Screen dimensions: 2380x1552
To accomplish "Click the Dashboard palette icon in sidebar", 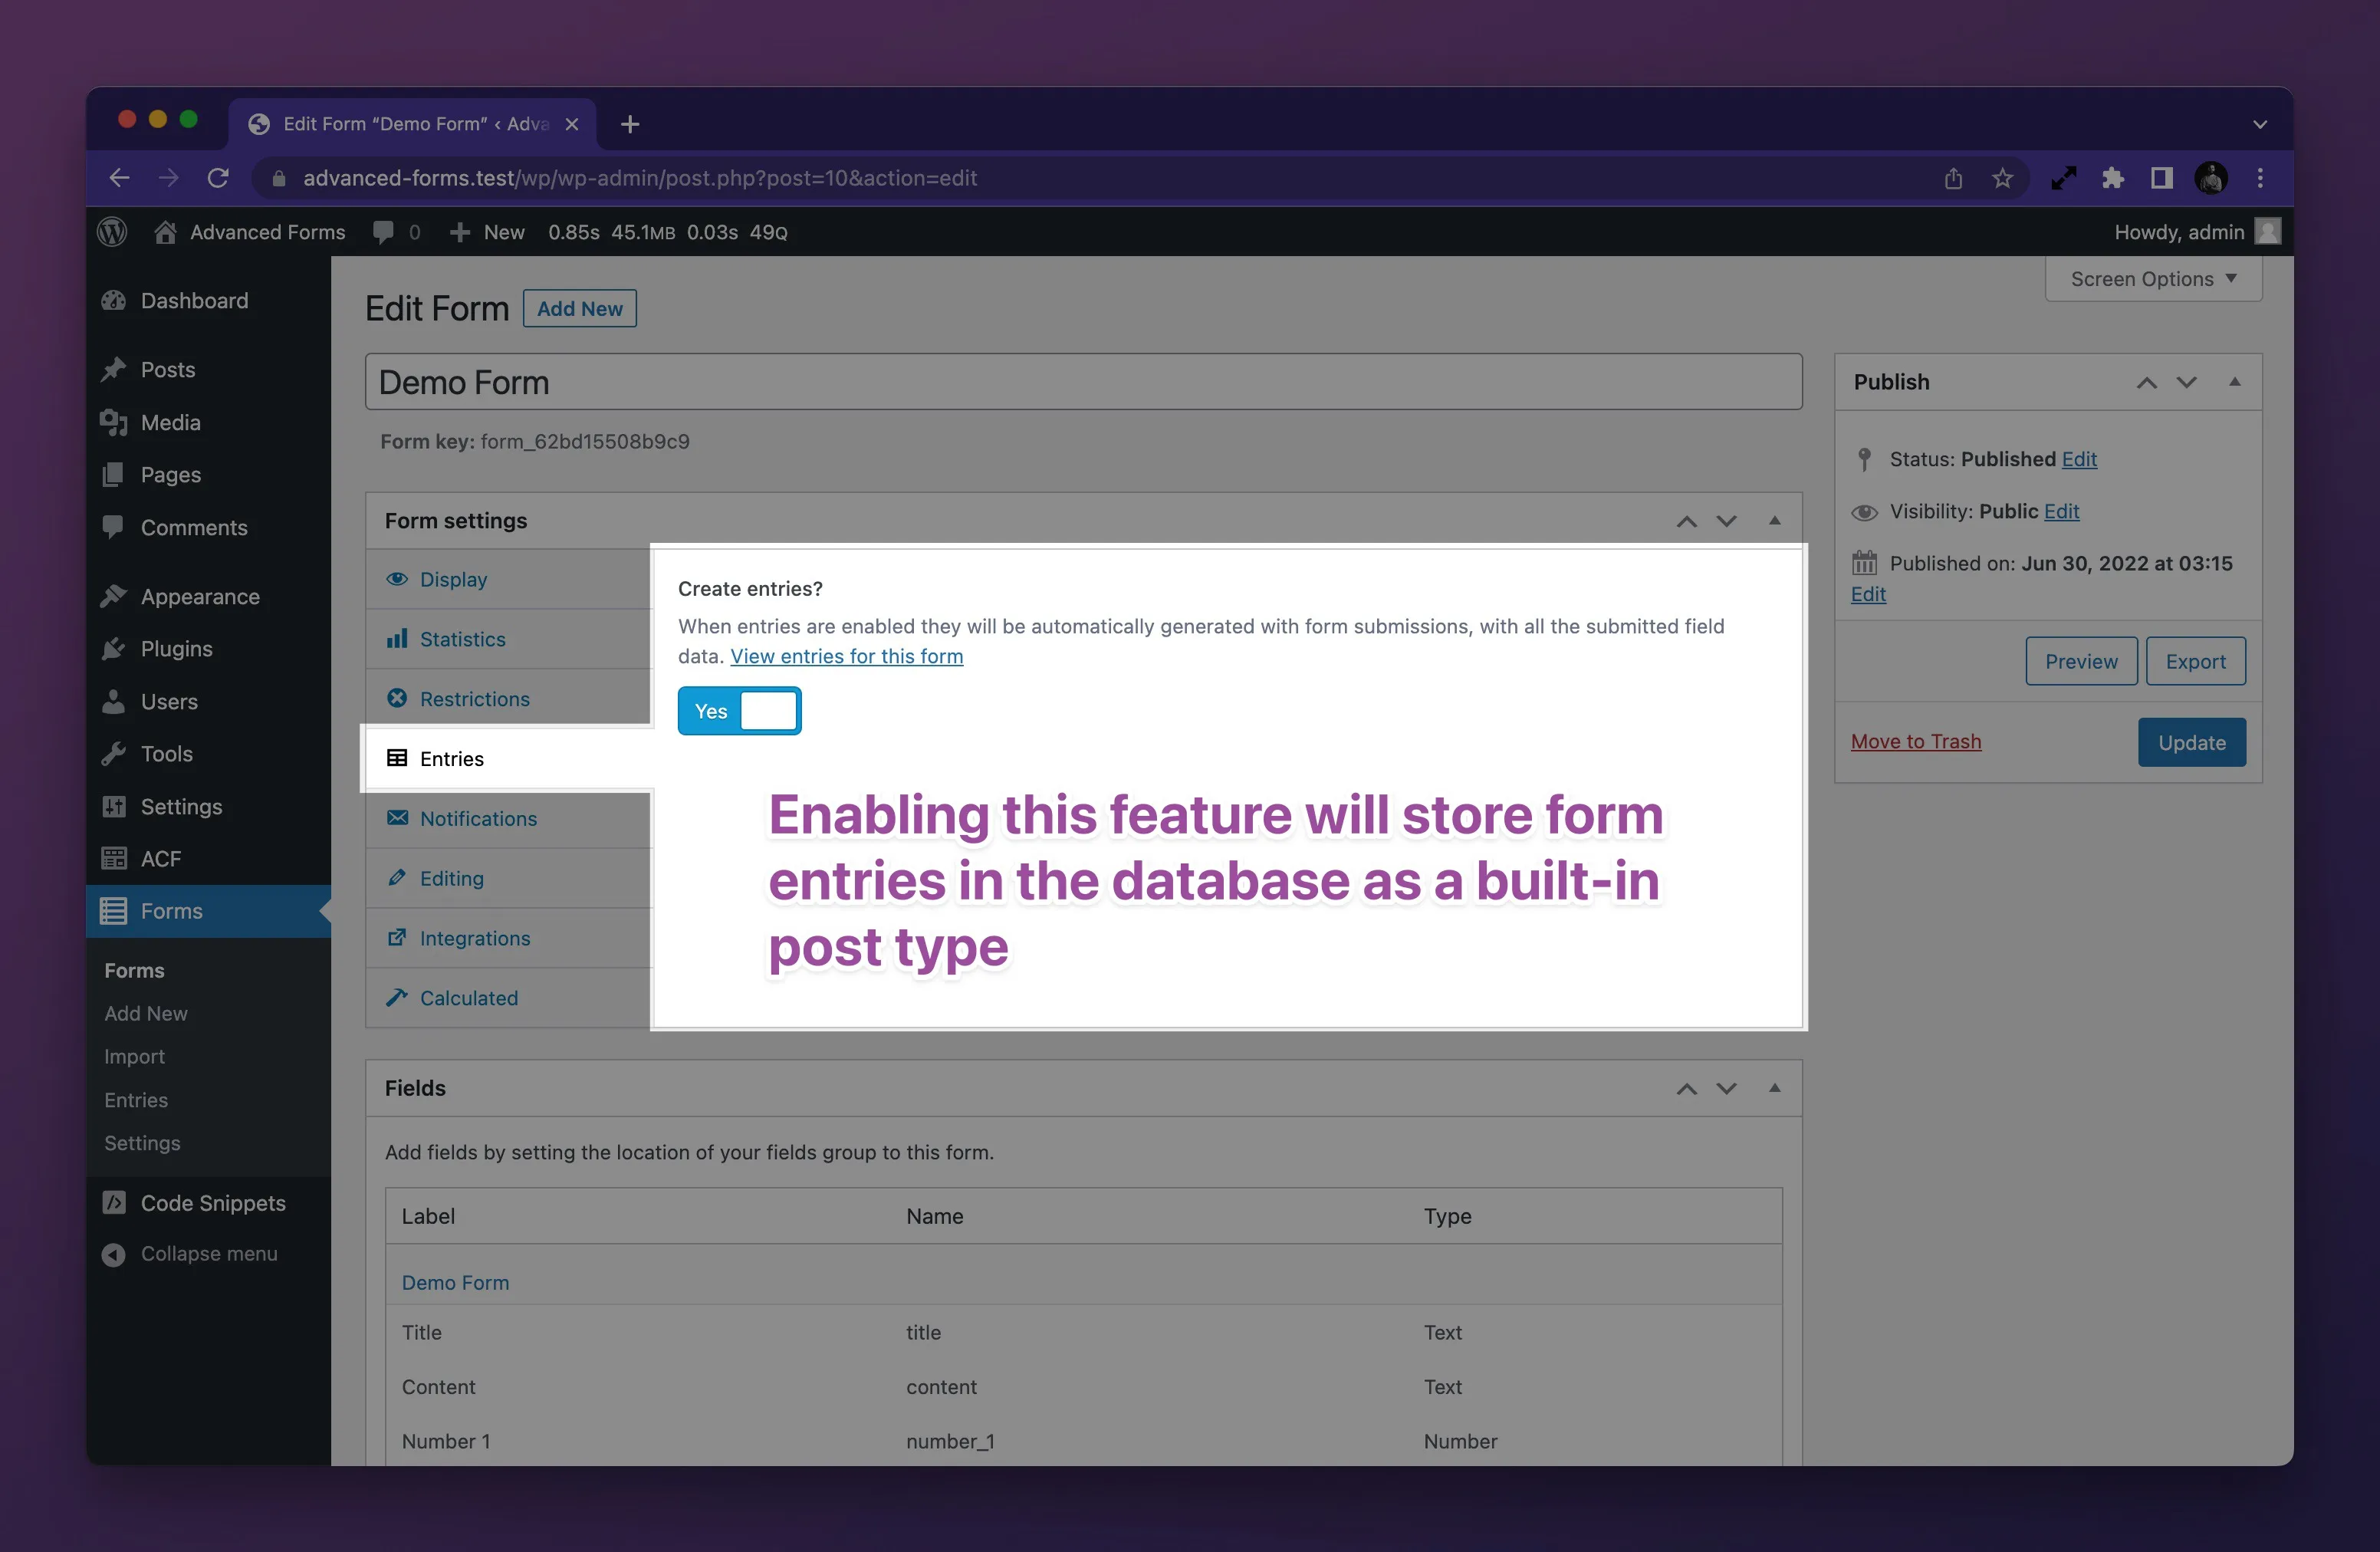I will click(x=114, y=301).
